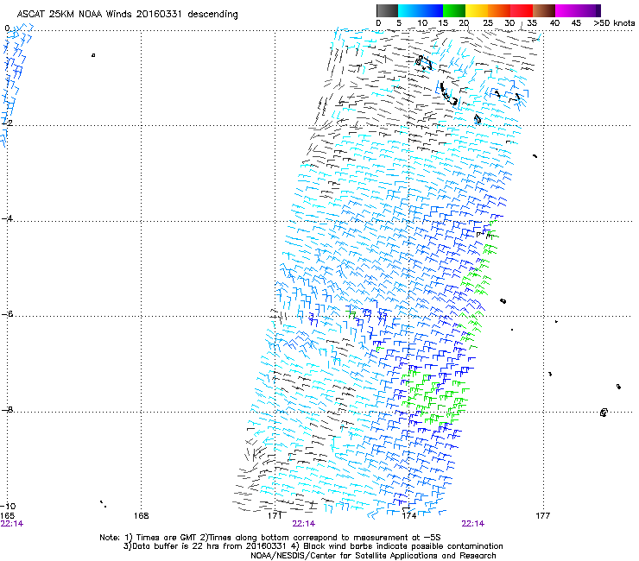Click the legend label '35'

(x=532, y=23)
